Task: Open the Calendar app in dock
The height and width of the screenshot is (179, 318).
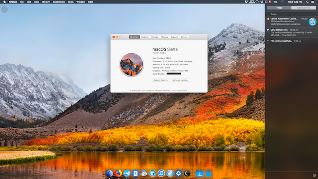Action: pyautogui.click(x=144, y=173)
